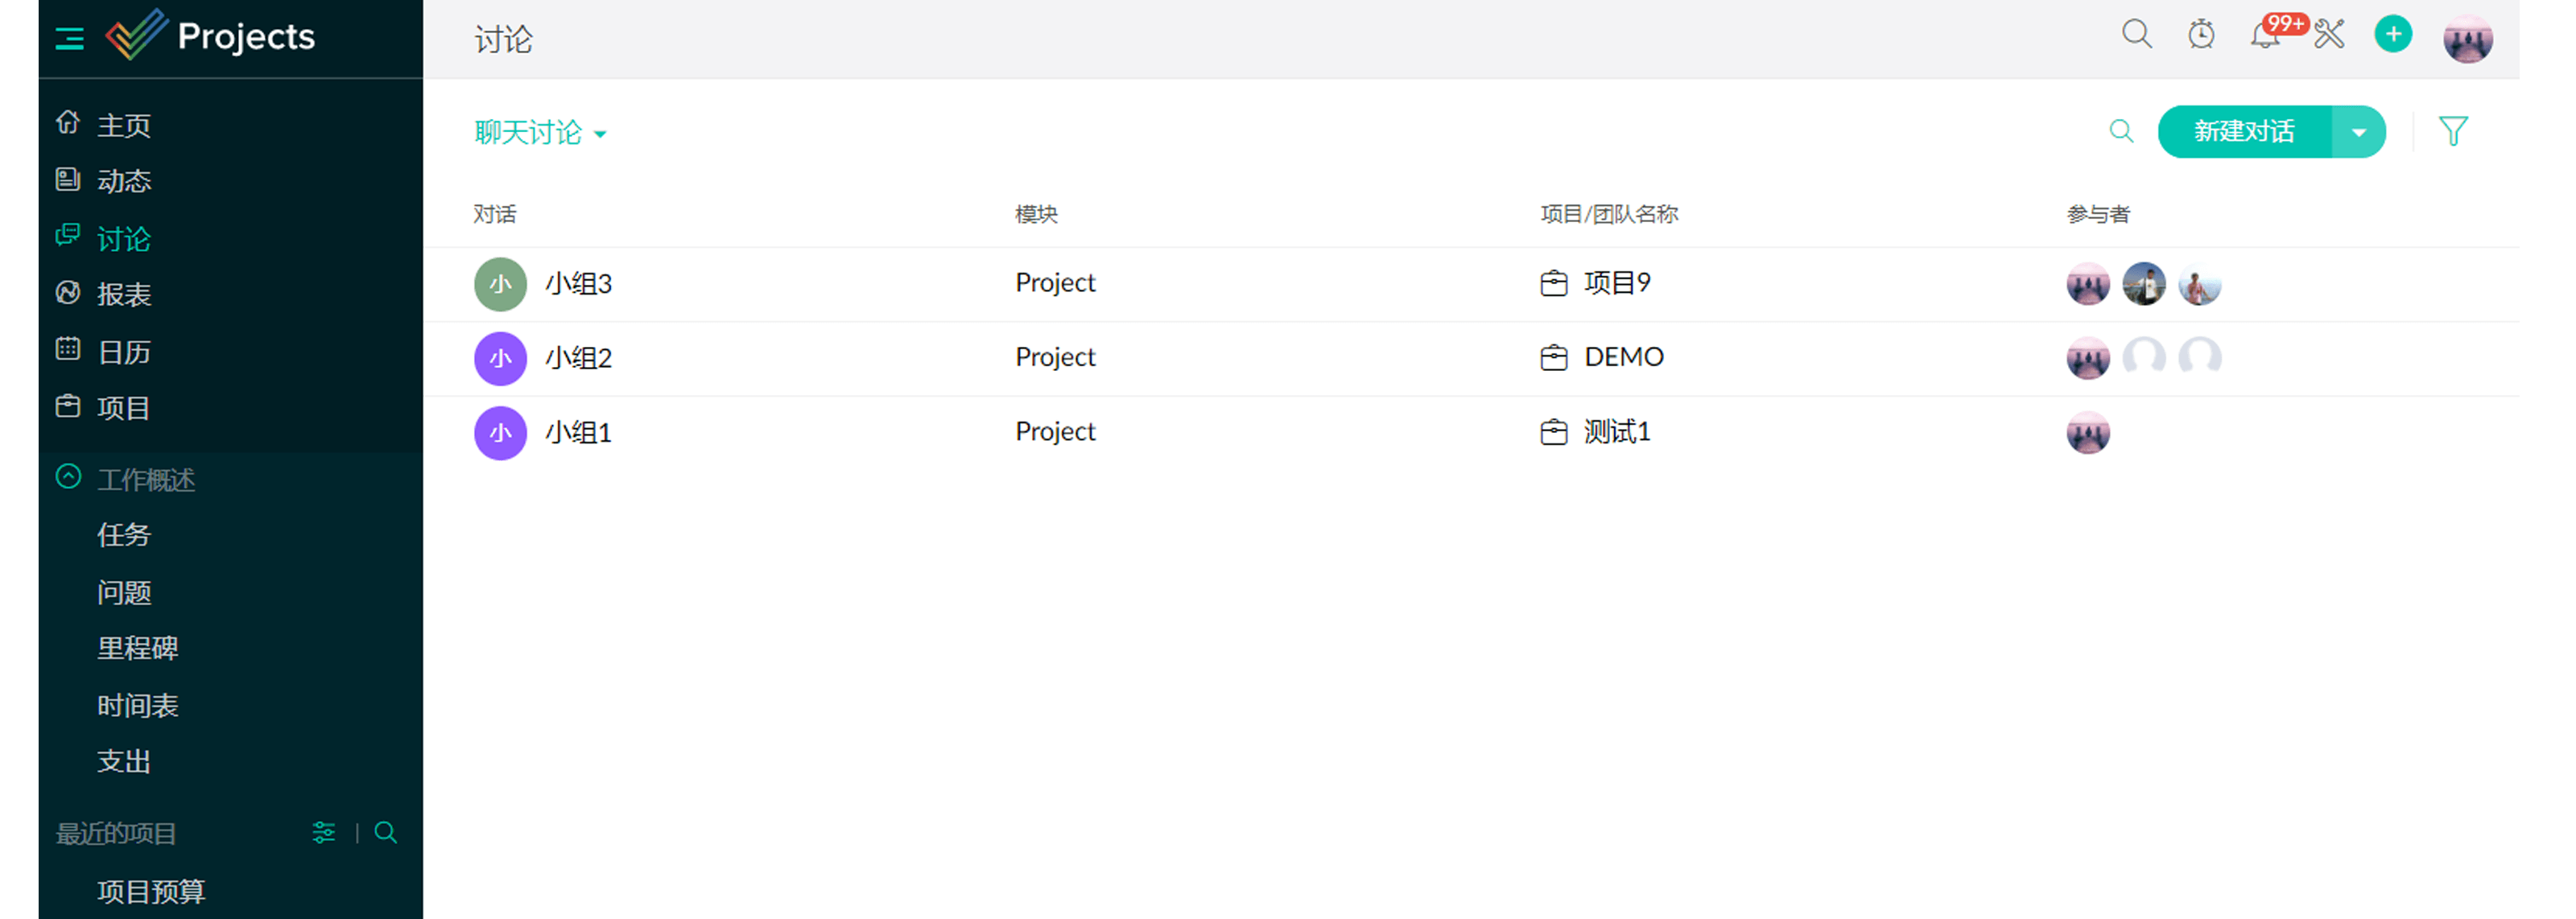Open global search magnifier in top bar
Viewport: 2576px width, 919px height.
coord(2136,35)
